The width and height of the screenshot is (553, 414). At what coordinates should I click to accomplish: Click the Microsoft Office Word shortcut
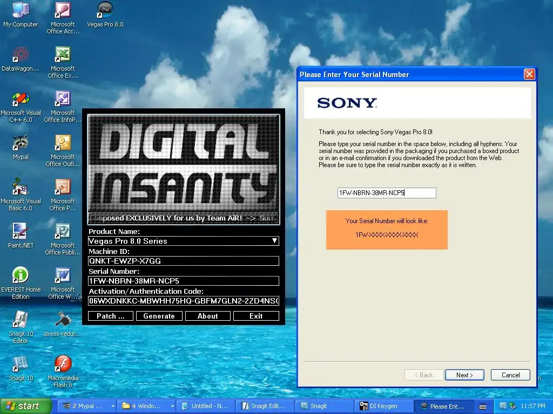(63, 284)
